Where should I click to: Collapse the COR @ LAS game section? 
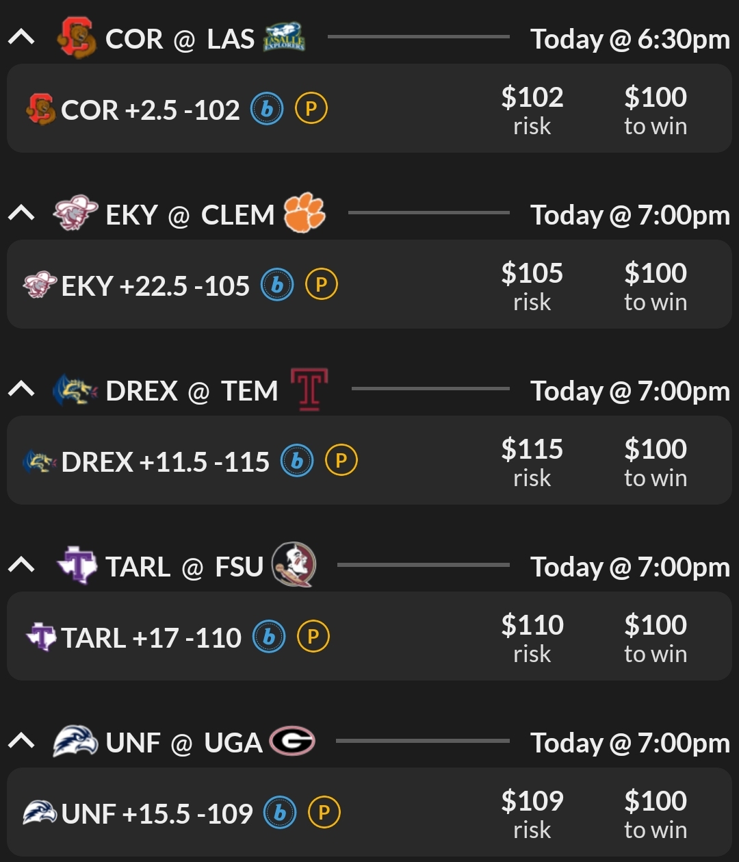[21, 38]
